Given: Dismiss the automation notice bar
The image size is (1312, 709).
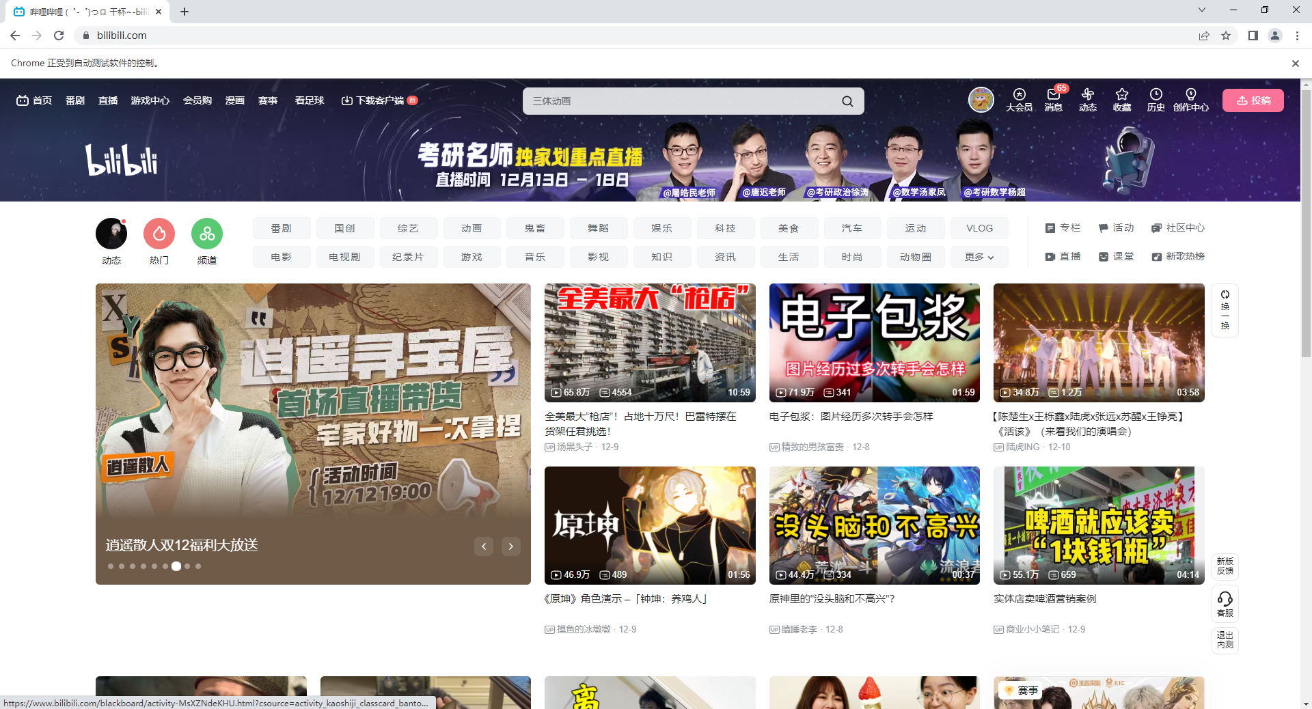Looking at the screenshot, I should pyautogui.click(x=1295, y=64).
